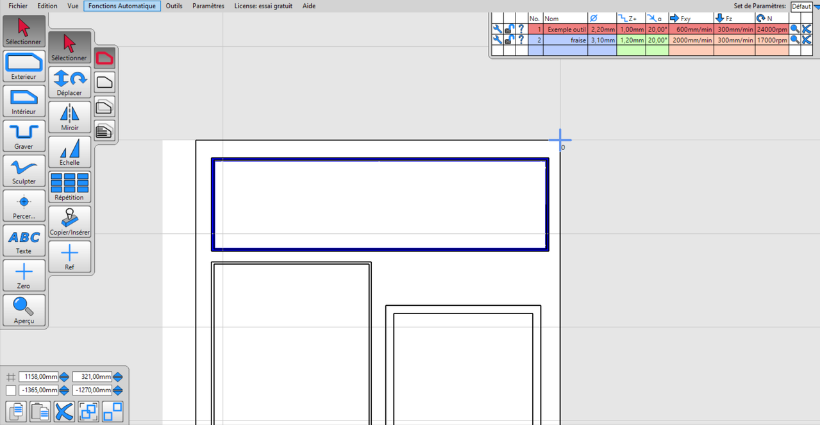Adjust the 321,00mm value stepper
Screen dimensions: 820x425
tap(117, 377)
